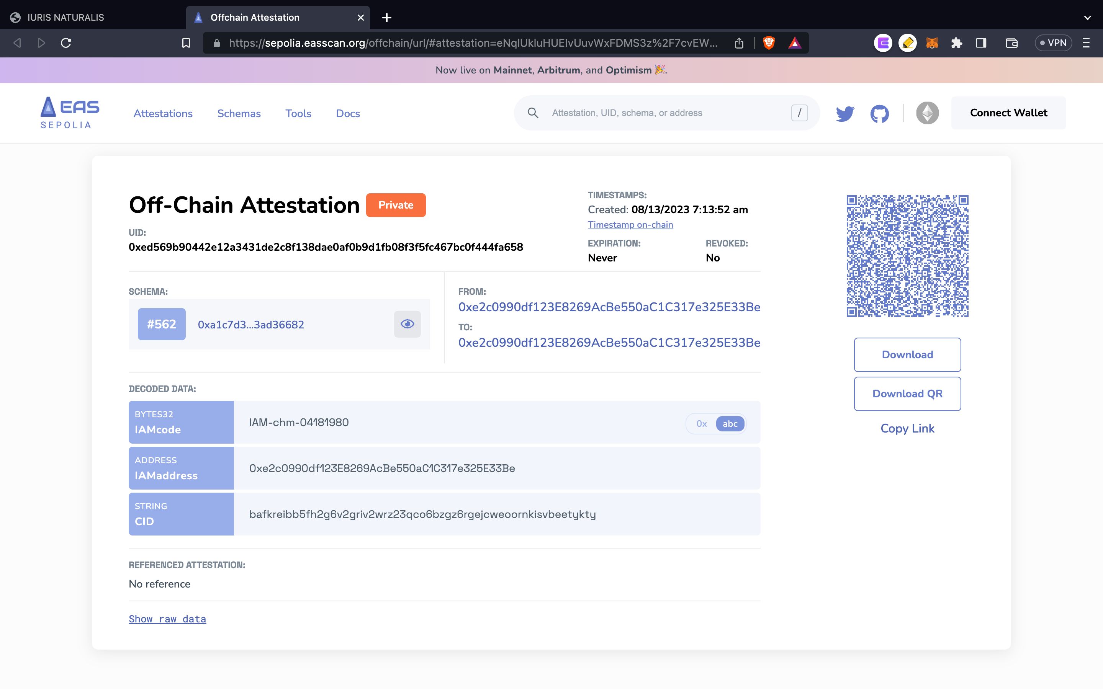Select the IAMaddress value text
This screenshot has width=1103, height=689.
coord(382,469)
